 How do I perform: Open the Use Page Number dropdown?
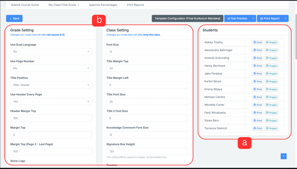coord(51,68)
